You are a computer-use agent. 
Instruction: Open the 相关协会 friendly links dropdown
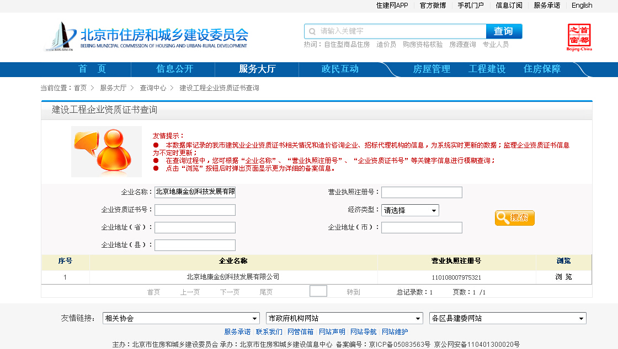(181, 318)
